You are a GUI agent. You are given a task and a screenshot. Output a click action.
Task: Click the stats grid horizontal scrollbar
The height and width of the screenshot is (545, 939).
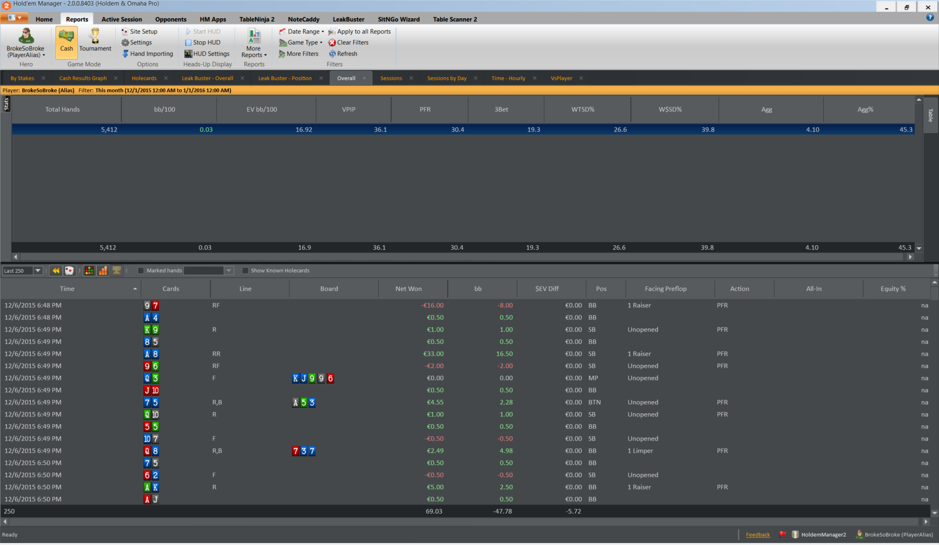[462, 257]
